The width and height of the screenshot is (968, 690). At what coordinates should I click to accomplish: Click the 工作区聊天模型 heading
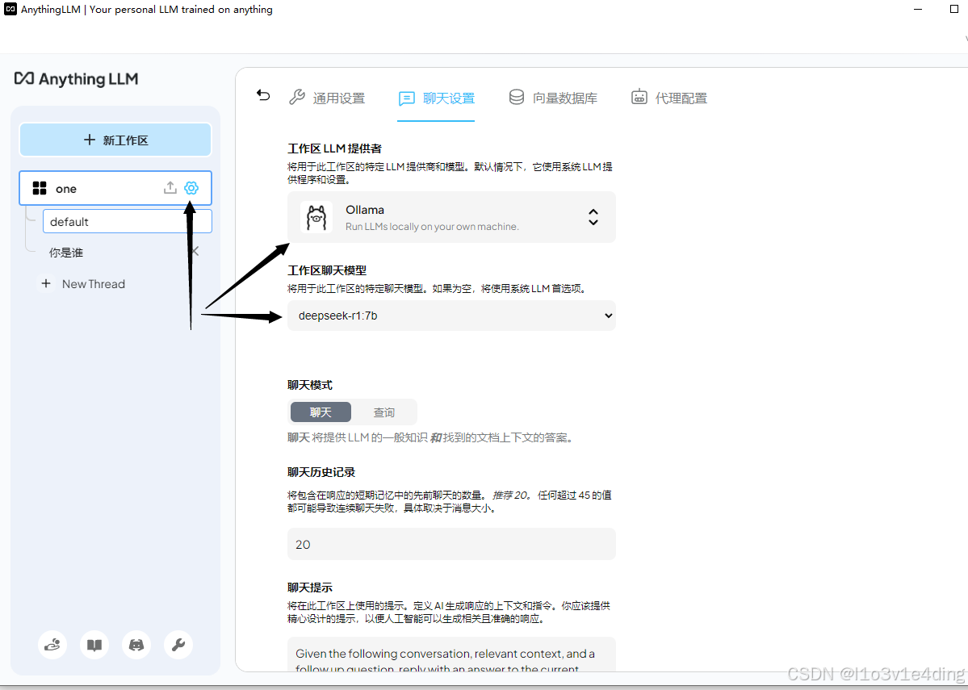pyautogui.click(x=327, y=270)
